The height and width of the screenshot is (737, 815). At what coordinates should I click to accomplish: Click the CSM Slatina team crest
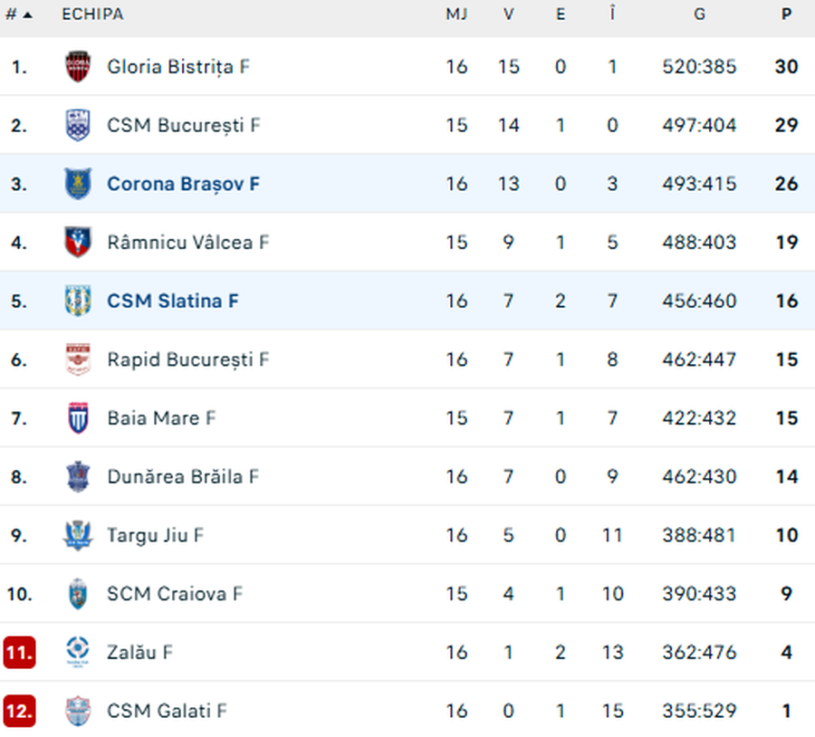[78, 301]
